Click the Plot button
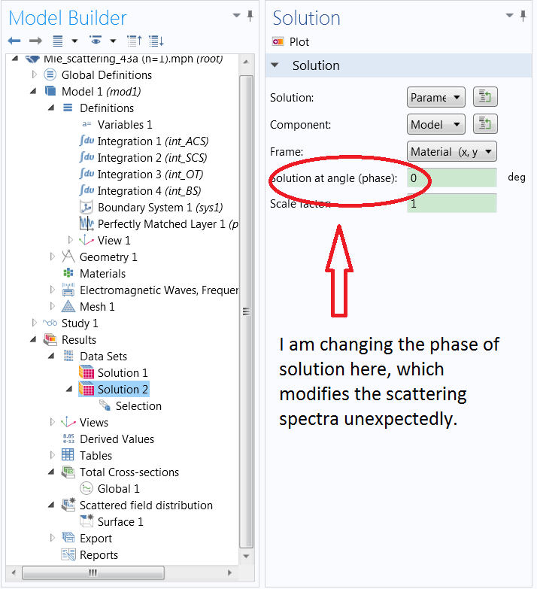Image resolution: width=537 pixels, height=589 pixels. pos(290,42)
